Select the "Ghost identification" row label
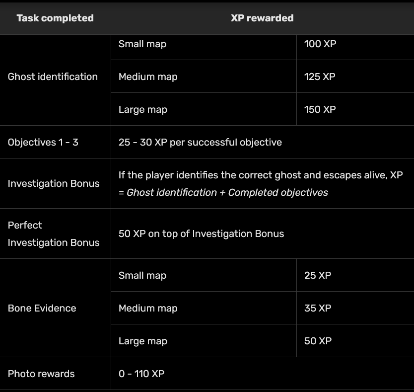The image size is (414, 392). click(x=53, y=77)
